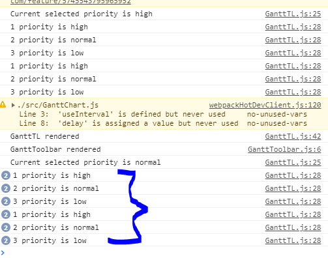Image resolution: width=328 pixels, height=258 pixels.
Task: Open GanttToolbar.js:6 source link
Action: [x=284, y=149]
